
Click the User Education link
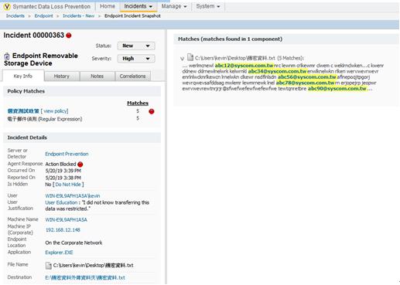point(61,202)
